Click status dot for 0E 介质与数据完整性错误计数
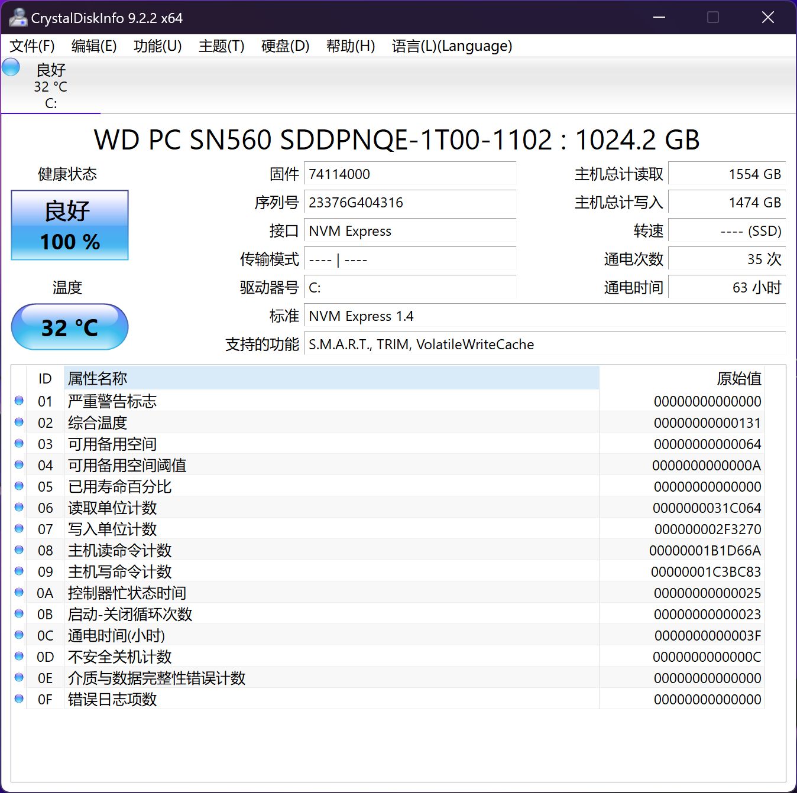This screenshot has width=797, height=793. [19, 677]
